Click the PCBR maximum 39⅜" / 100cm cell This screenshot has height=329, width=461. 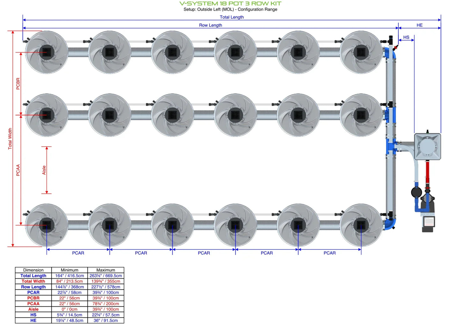pyautogui.click(x=106, y=298)
